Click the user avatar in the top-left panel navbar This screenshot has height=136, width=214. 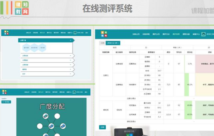coord(75,33)
